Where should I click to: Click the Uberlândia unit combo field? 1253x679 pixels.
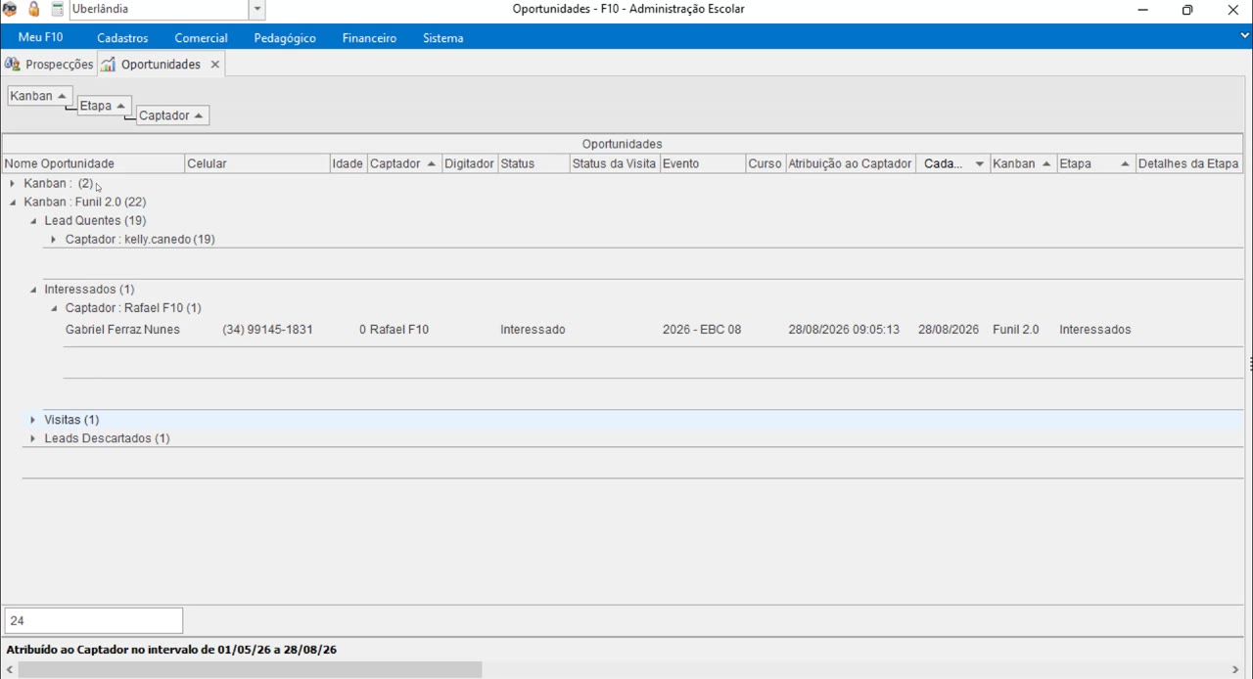click(159, 10)
